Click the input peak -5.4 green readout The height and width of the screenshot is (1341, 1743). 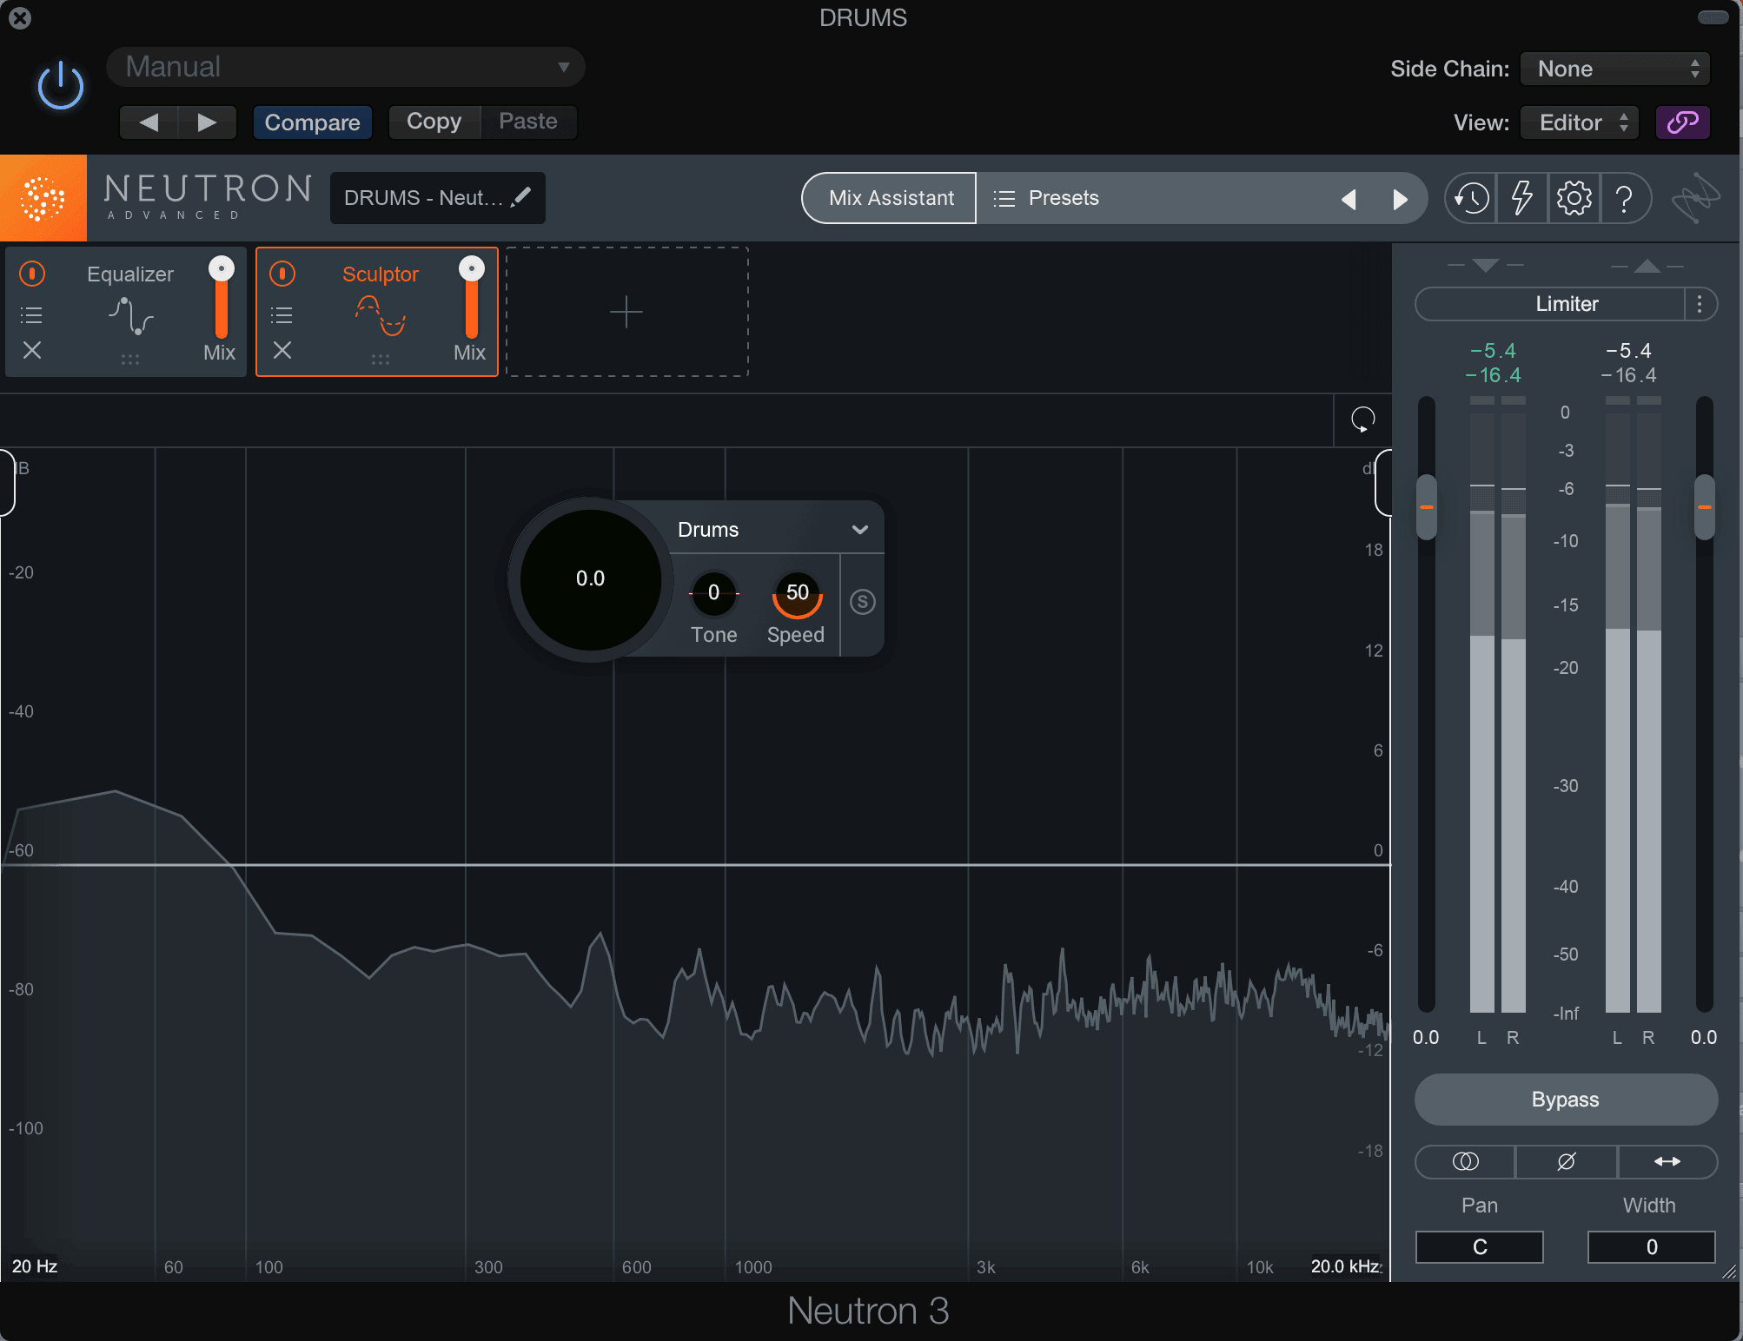tap(1493, 350)
